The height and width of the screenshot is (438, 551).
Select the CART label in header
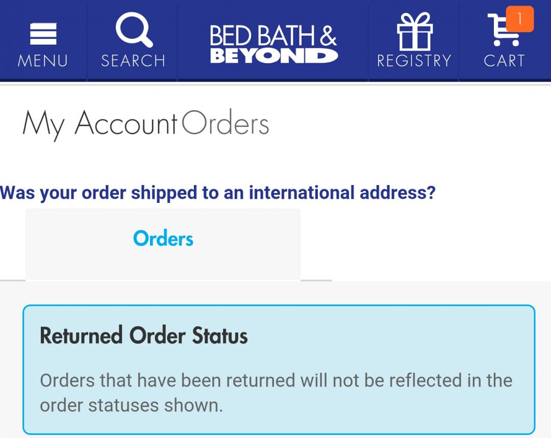504,61
